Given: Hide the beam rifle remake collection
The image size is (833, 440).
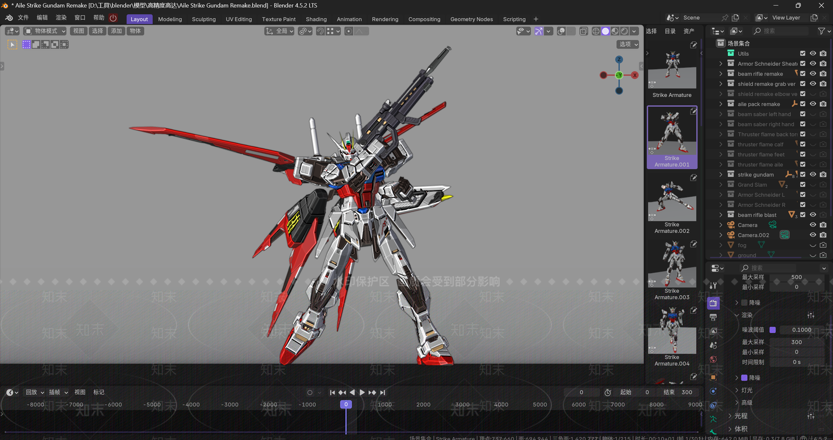Looking at the screenshot, I should (813, 74).
